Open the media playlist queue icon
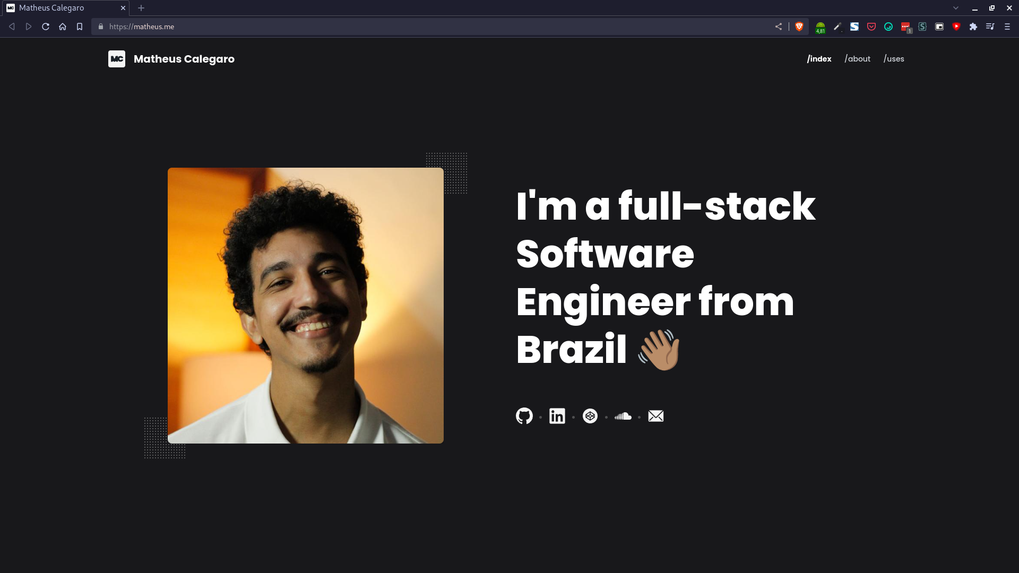Image resolution: width=1019 pixels, height=573 pixels. coord(990,27)
